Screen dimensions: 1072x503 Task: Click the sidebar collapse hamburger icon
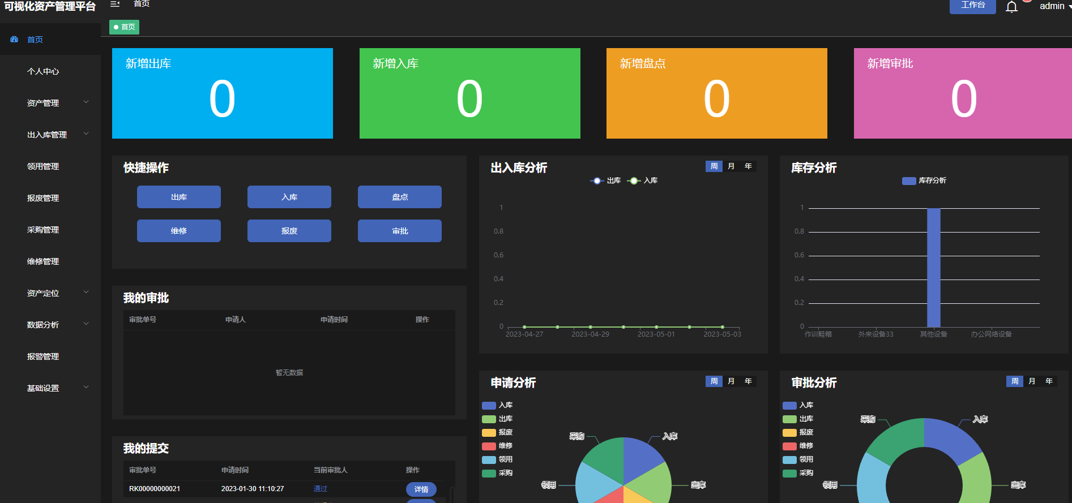click(115, 3)
